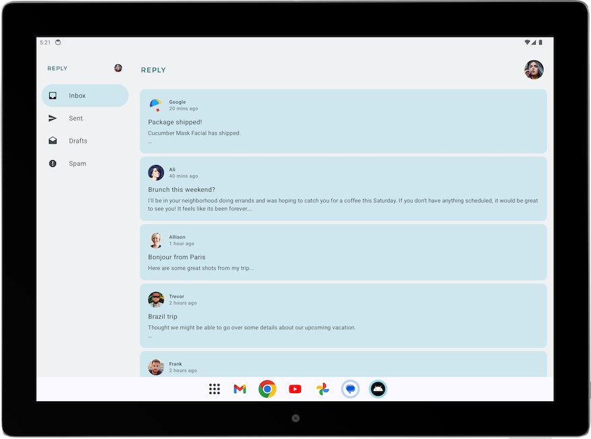The width and height of the screenshot is (591, 439).
Task: Open Chrome from the dock
Action: click(x=267, y=389)
